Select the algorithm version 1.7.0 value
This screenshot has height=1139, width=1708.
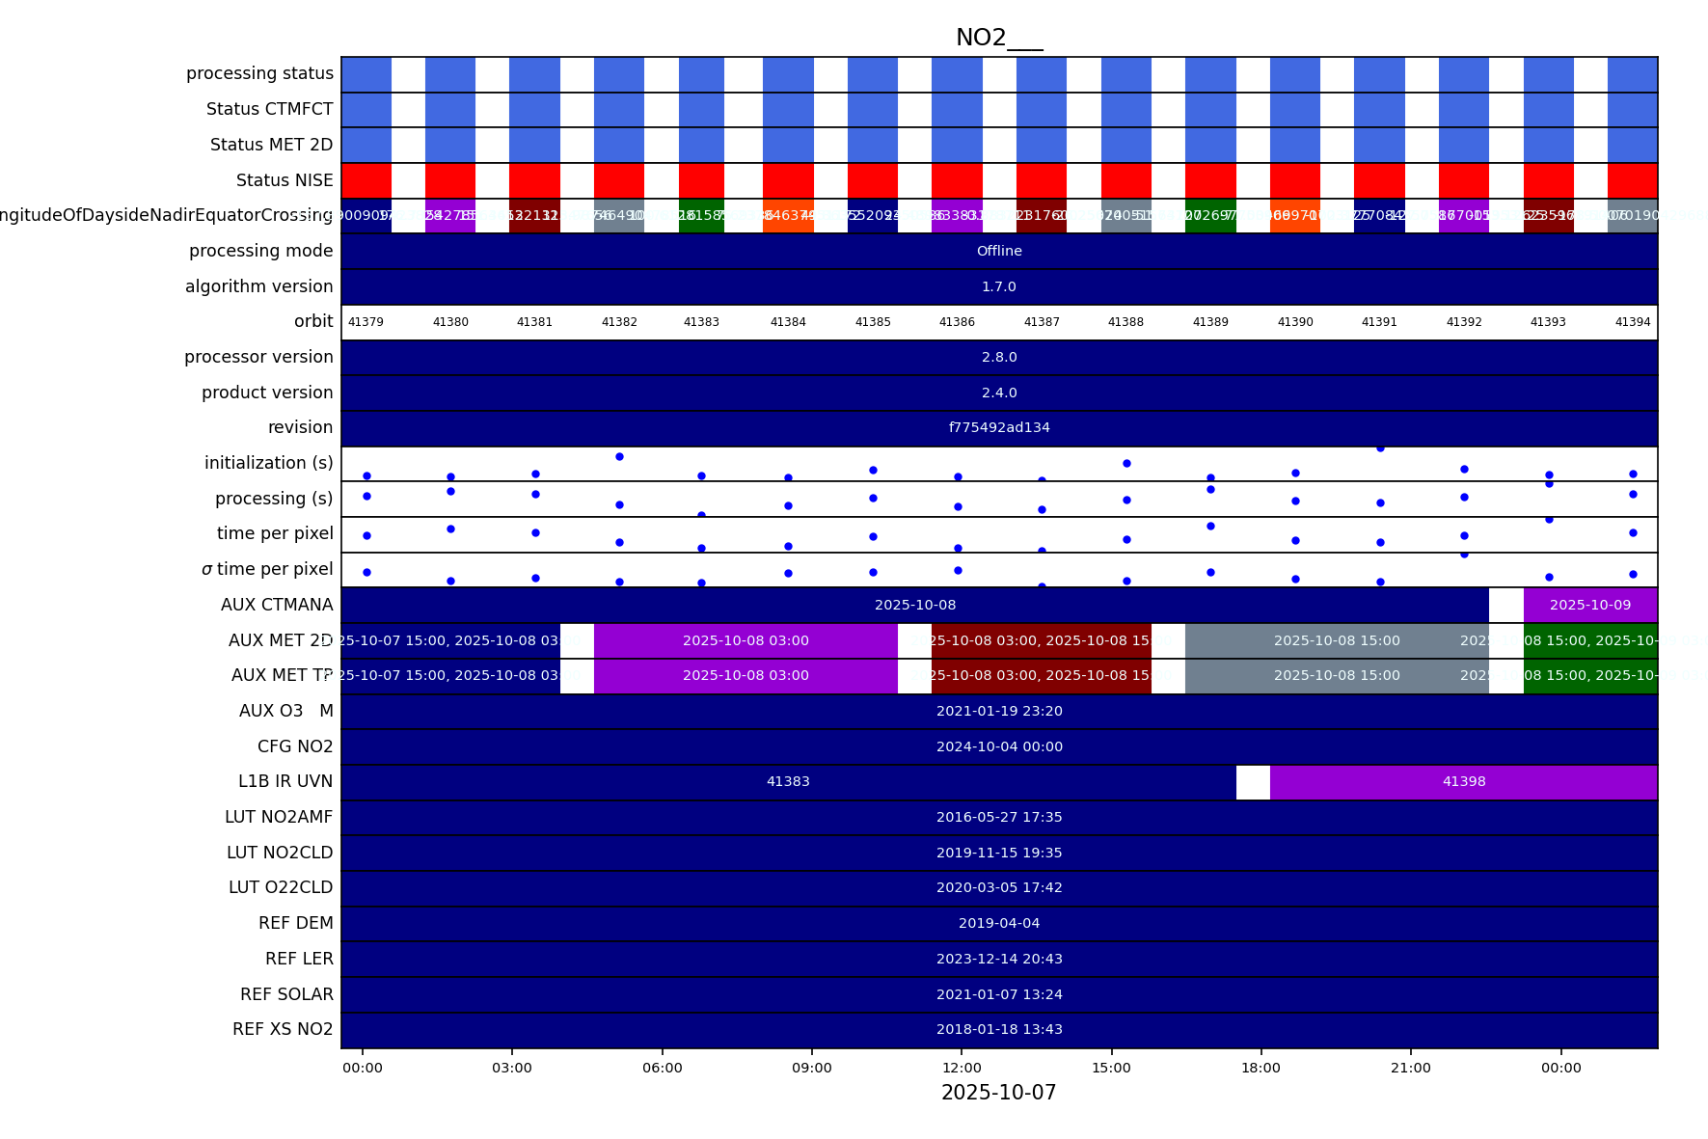pos(999,287)
